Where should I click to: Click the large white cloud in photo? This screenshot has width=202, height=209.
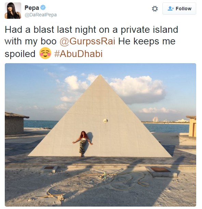coord(137,89)
